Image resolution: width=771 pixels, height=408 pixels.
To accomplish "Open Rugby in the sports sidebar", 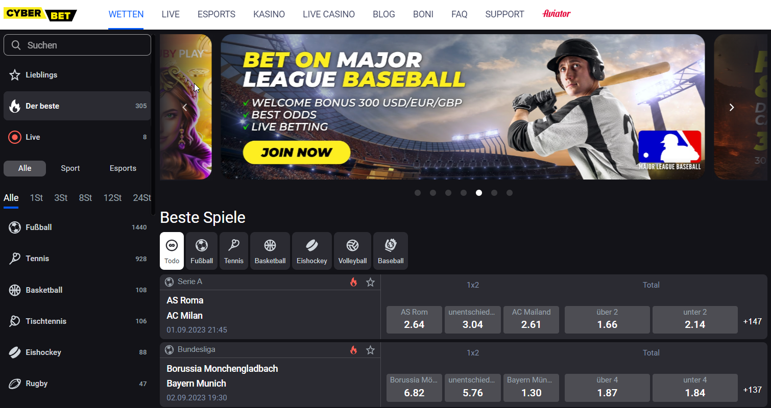I will click(77, 384).
